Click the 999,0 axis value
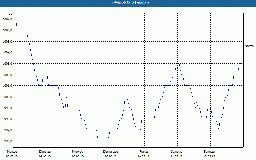The height and width of the screenshot is (160, 256). (x=8, y=108)
